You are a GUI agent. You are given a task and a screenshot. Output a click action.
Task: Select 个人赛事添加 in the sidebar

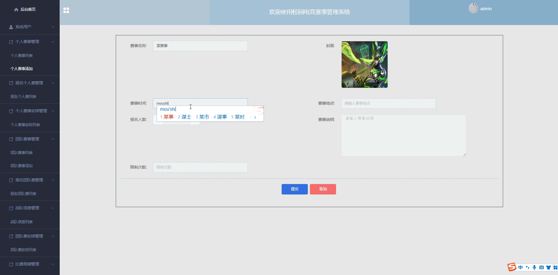coord(22,69)
